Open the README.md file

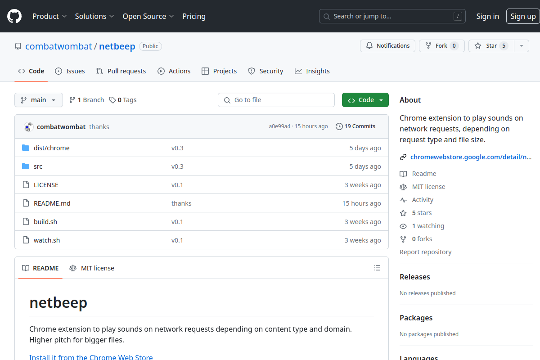(x=52, y=203)
